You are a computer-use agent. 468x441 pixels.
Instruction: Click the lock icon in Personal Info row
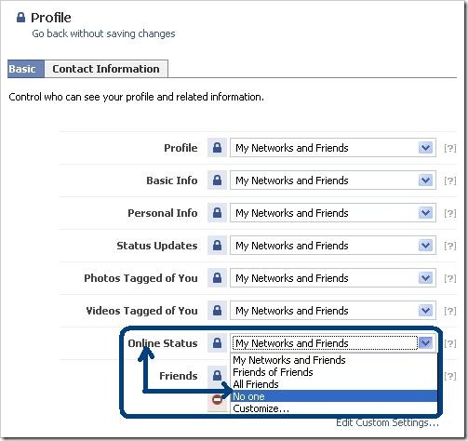coord(217,213)
